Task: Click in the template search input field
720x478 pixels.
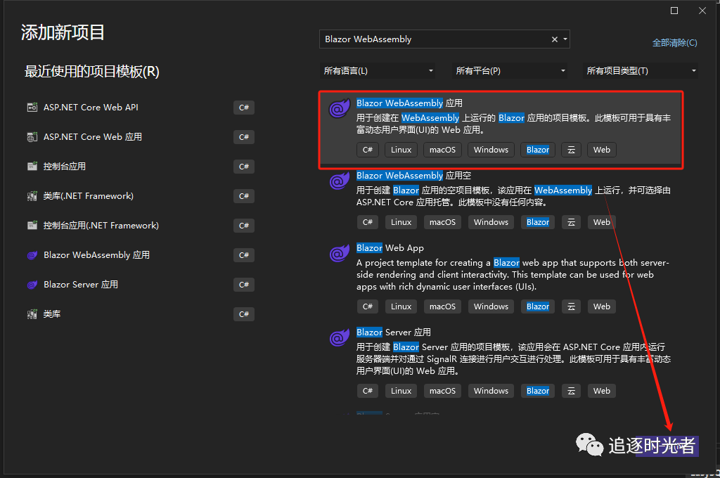Action: click(x=432, y=39)
